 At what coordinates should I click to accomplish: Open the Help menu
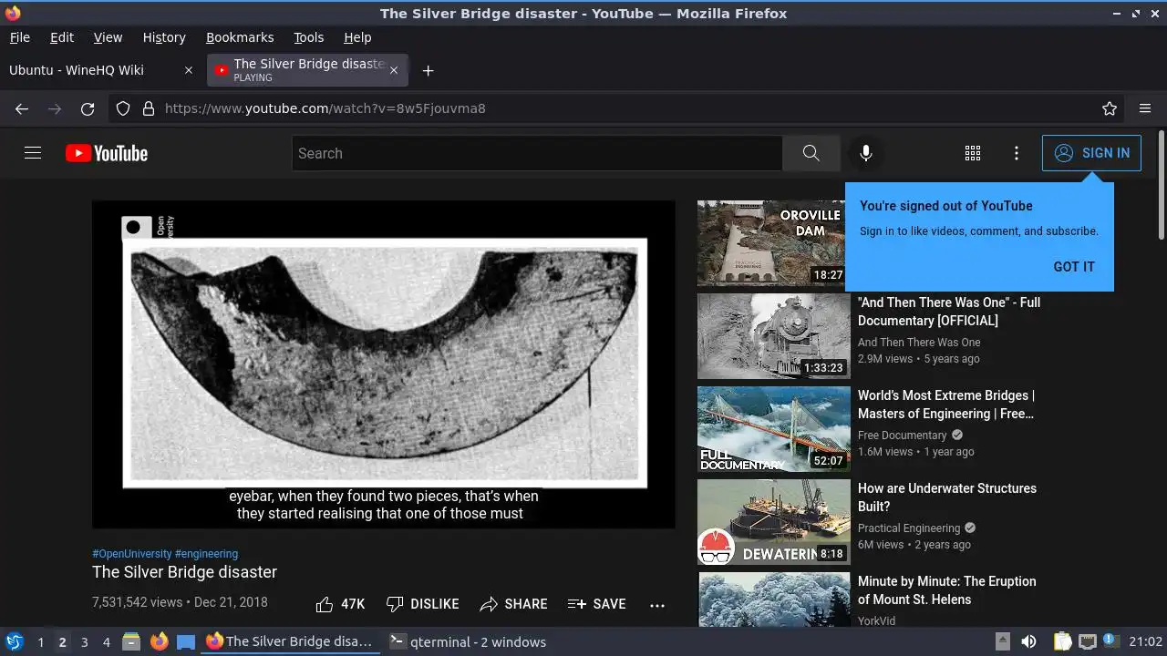pyautogui.click(x=357, y=37)
